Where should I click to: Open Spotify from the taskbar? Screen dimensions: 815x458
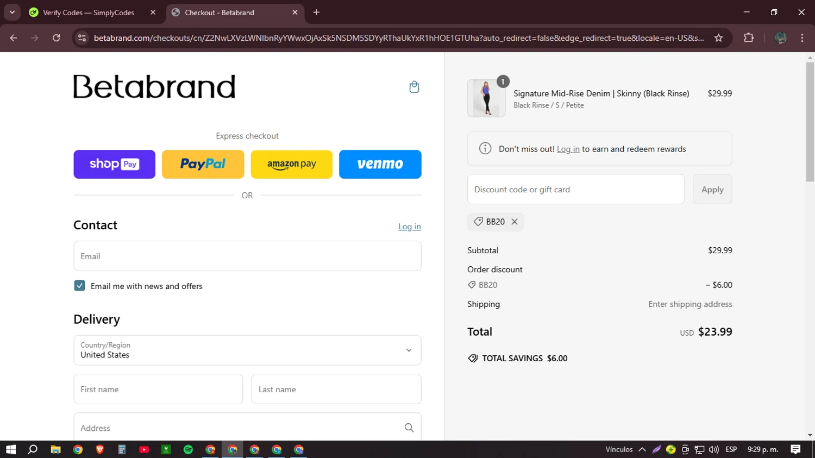pyautogui.click(x=188, y=449)
